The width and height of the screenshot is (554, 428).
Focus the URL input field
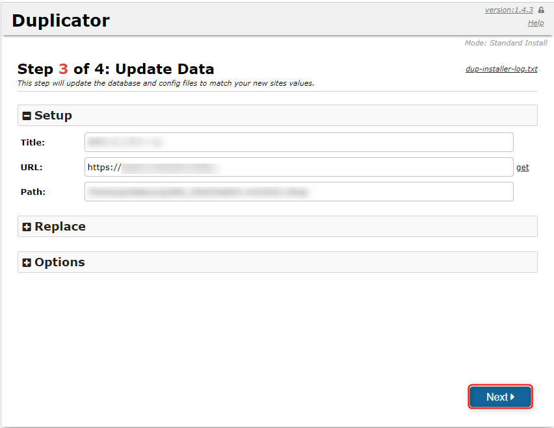299,167
